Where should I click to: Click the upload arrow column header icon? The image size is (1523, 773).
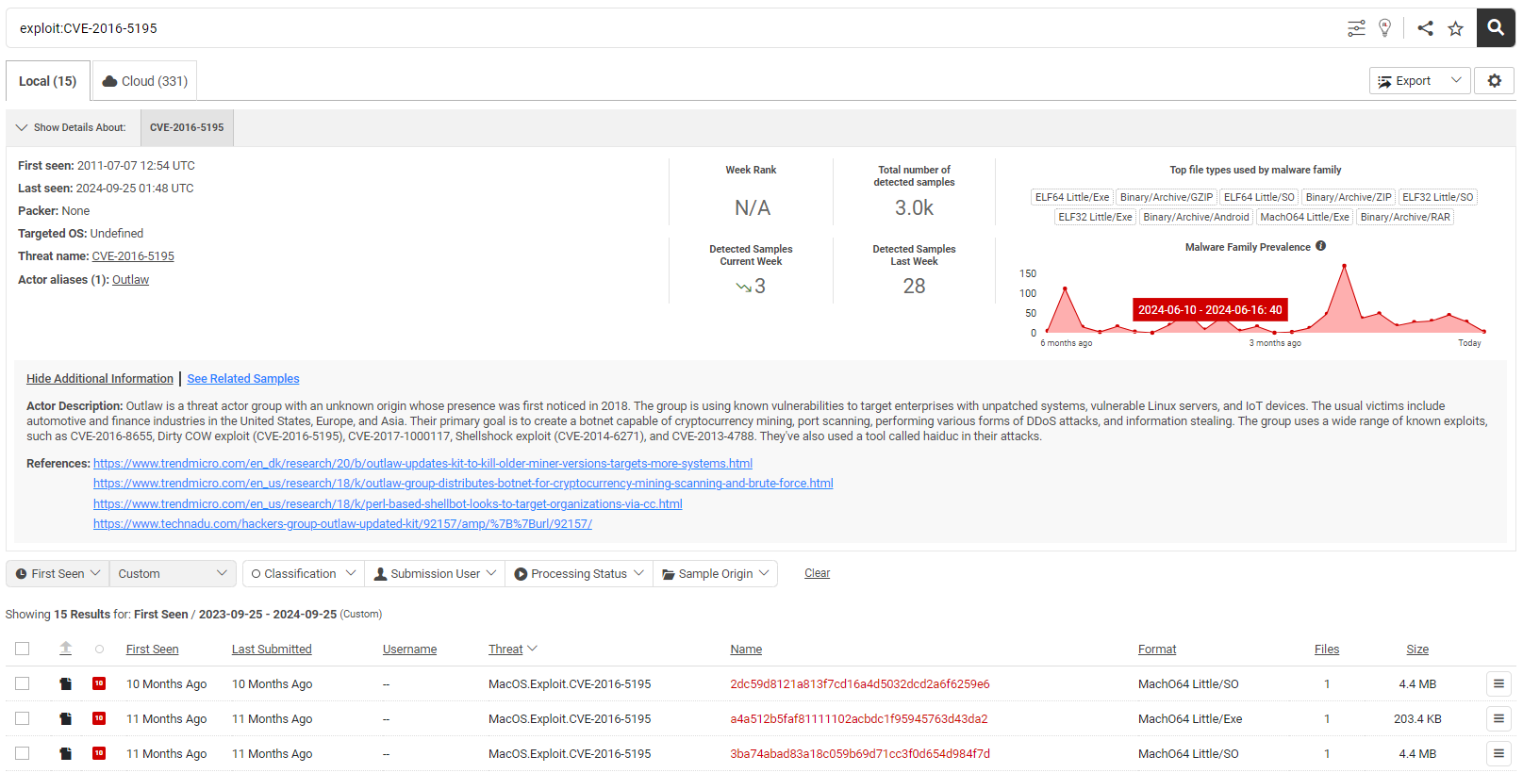point(65,649)
